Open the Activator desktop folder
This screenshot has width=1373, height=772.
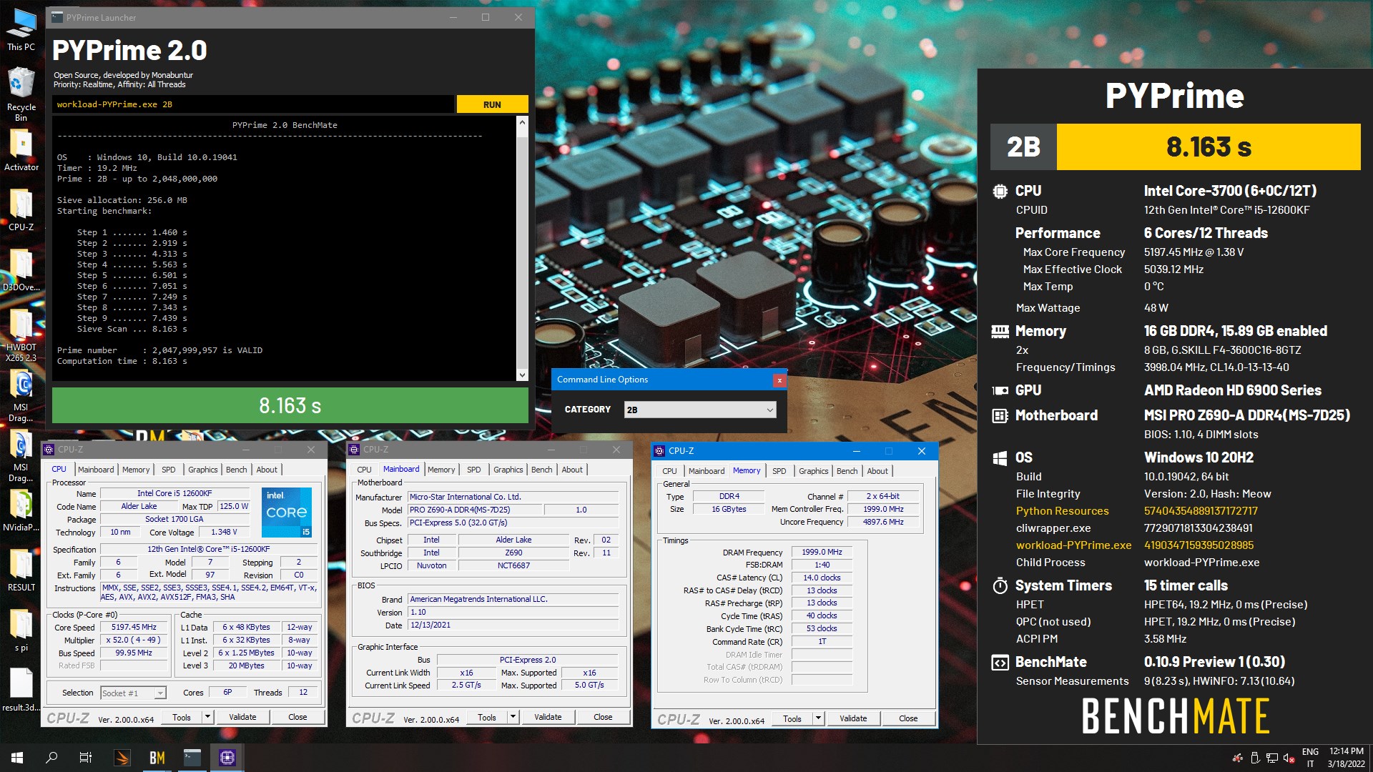[21, 150]
